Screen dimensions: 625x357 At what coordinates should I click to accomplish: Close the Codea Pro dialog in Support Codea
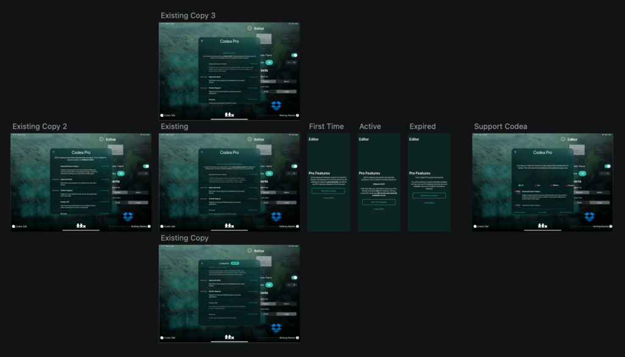coord(515,152)
